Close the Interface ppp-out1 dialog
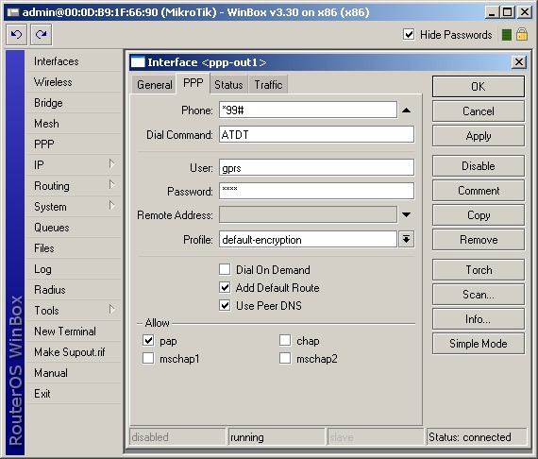 coord(519,62)
